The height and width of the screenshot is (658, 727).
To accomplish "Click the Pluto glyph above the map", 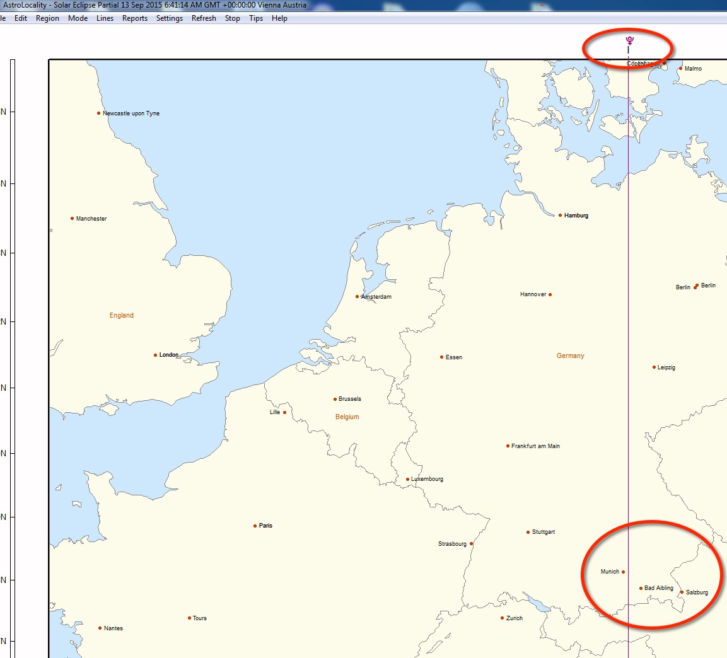I will [x=629, y=41].
